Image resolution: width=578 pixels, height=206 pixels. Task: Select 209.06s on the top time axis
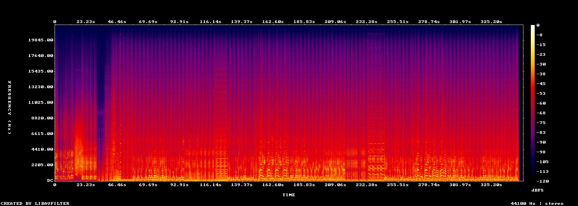(x=335, y=21)
